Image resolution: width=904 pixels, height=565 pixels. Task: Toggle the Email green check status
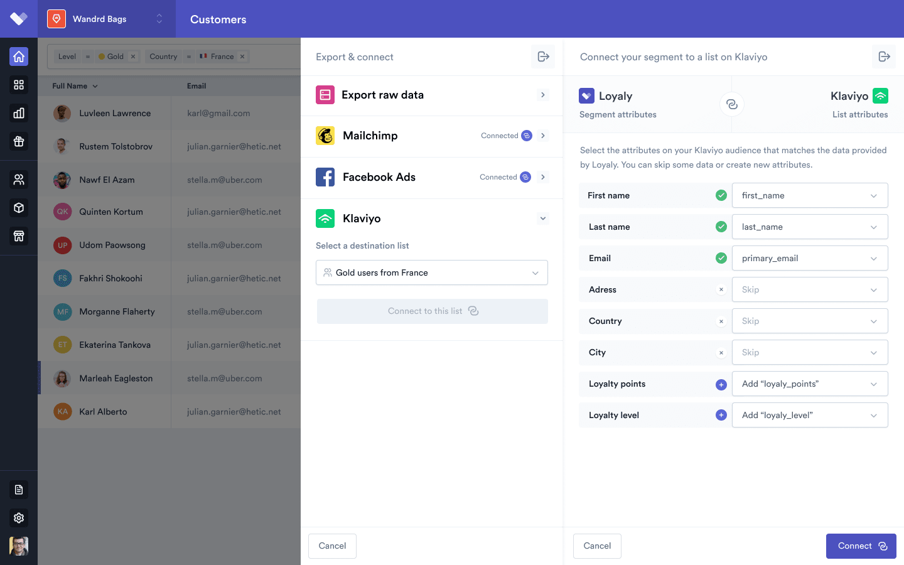coord(721,258)
